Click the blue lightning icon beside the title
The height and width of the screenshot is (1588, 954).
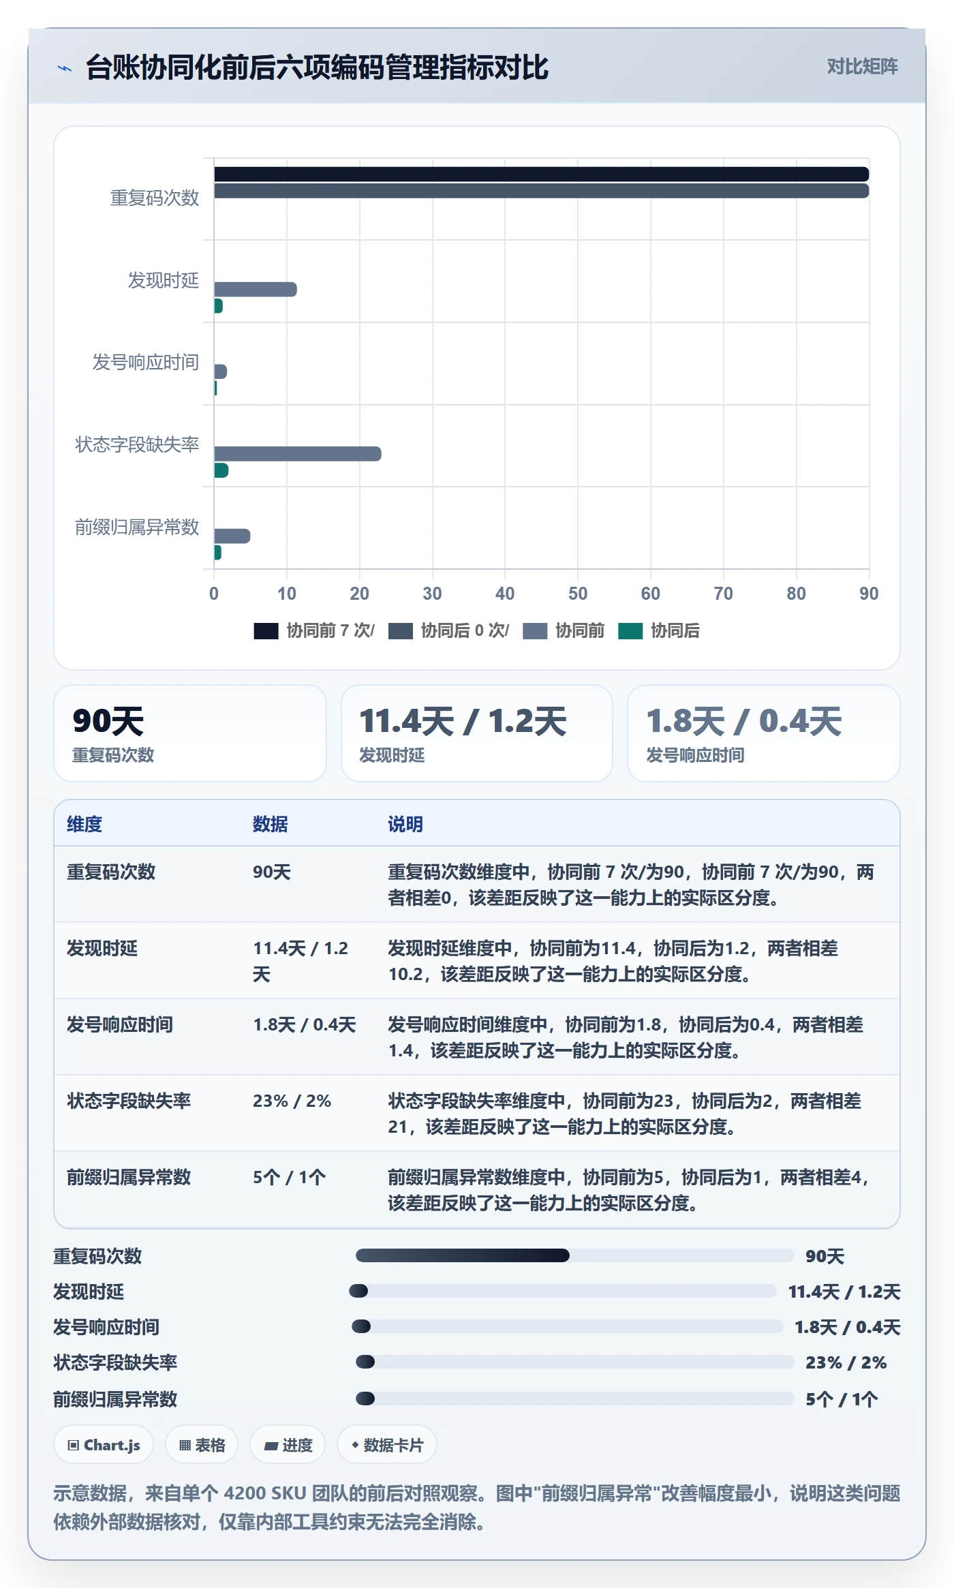tap(64, 68)
